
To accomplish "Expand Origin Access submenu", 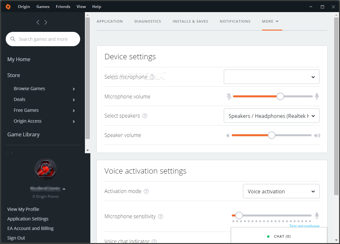I will 74,121.
